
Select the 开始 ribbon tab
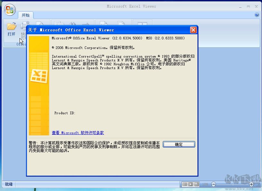[x=26, y=15]
